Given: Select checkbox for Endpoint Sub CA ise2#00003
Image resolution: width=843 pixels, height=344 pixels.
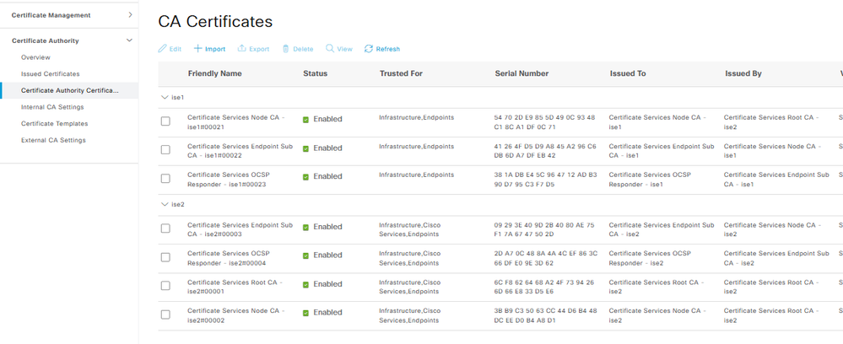Looking at the screenshot, I should (x=165, y=228).
